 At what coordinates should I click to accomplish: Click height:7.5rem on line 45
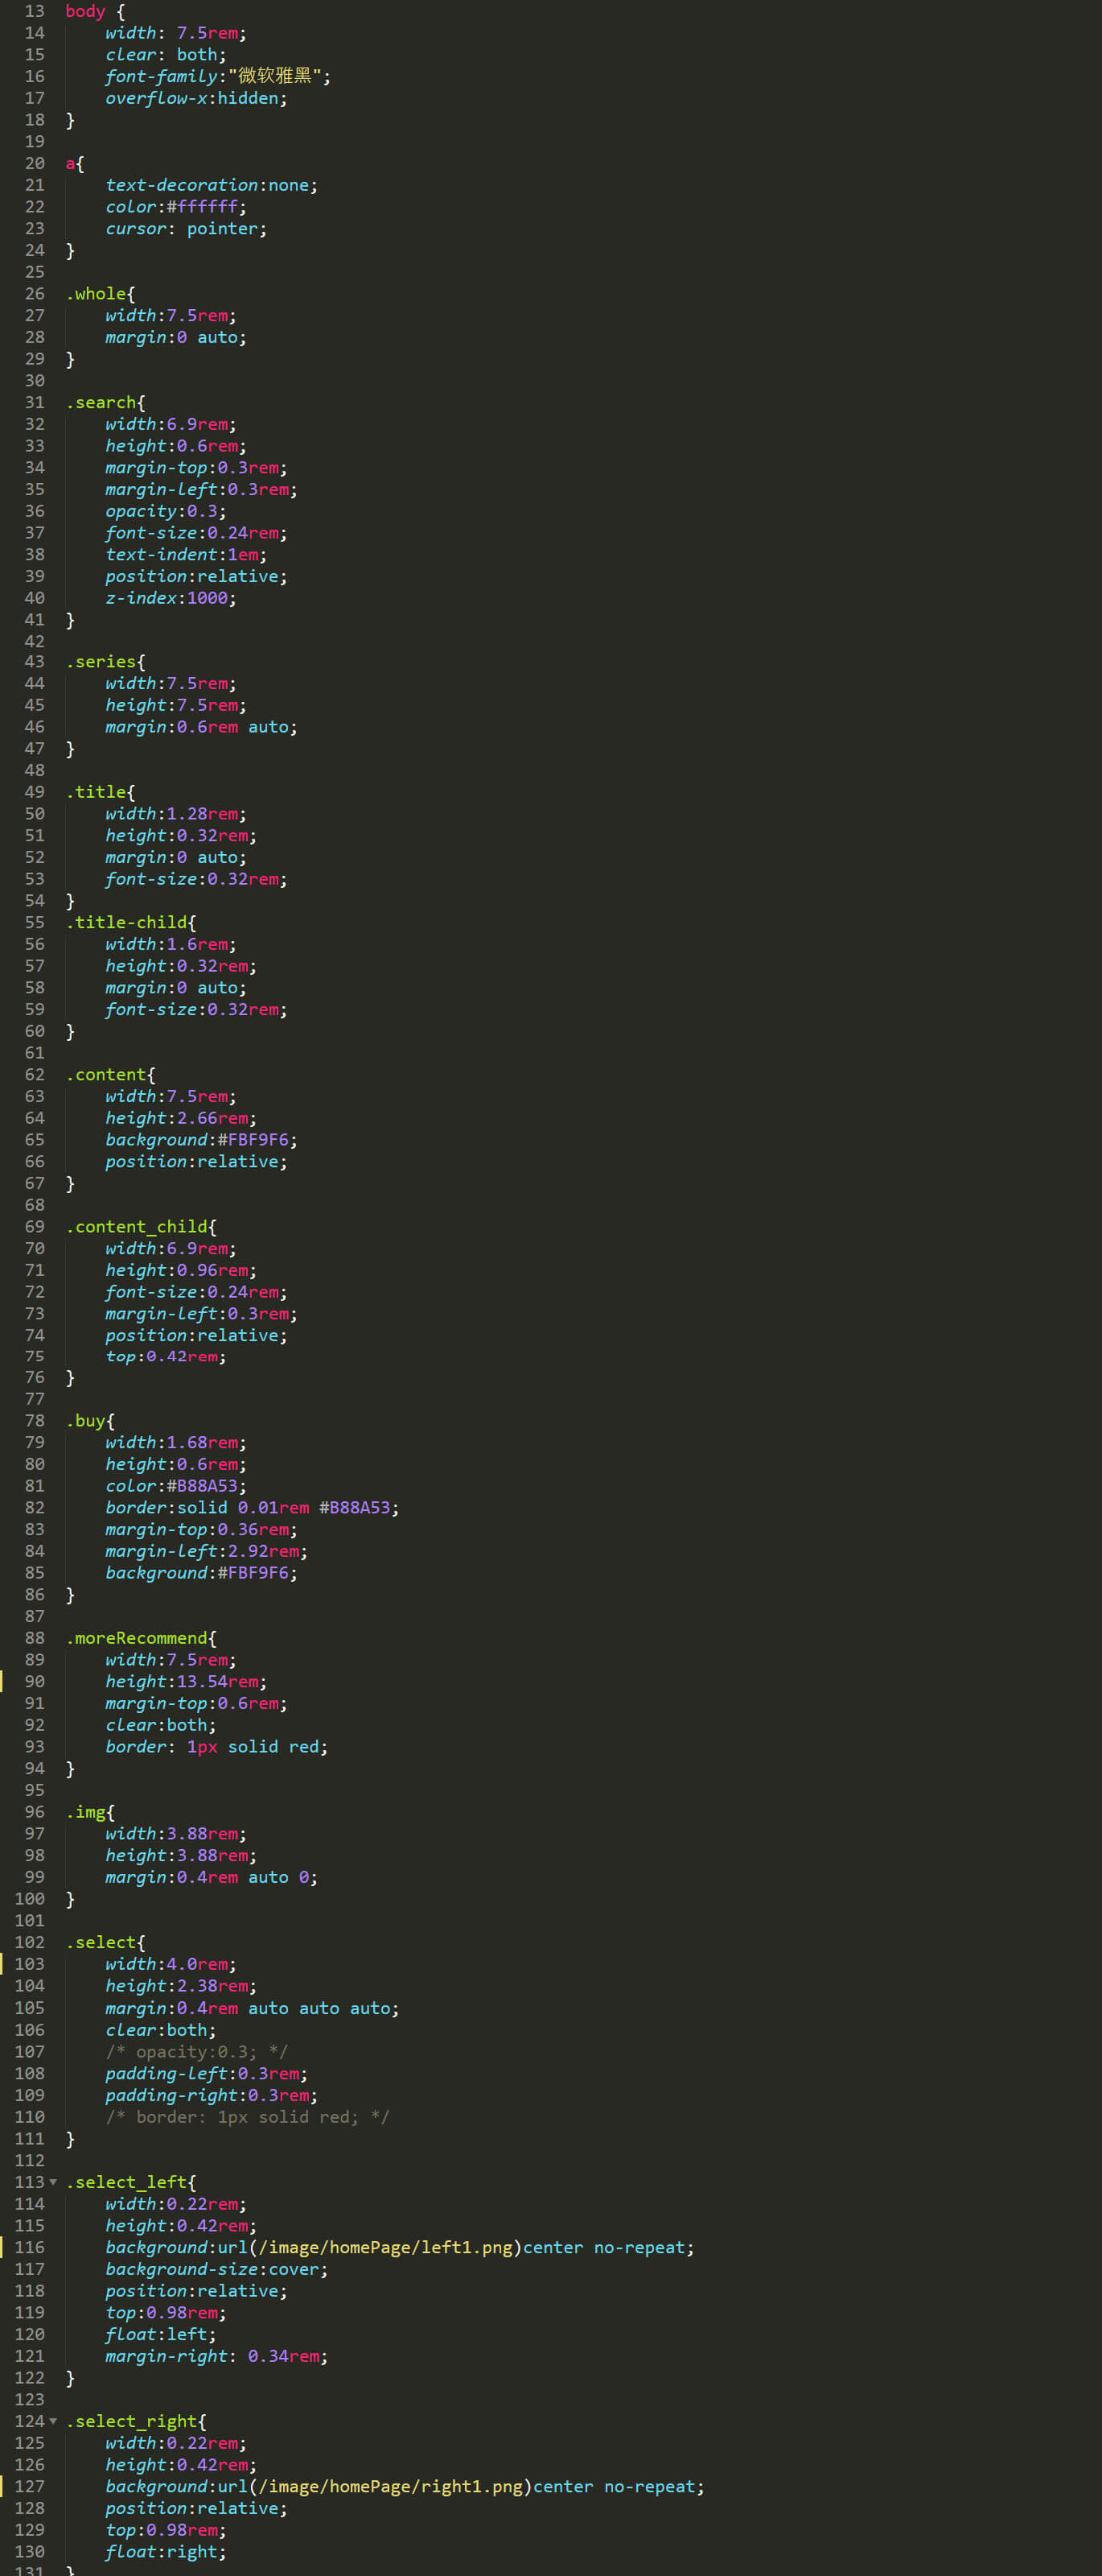click(x=176, y=705)
